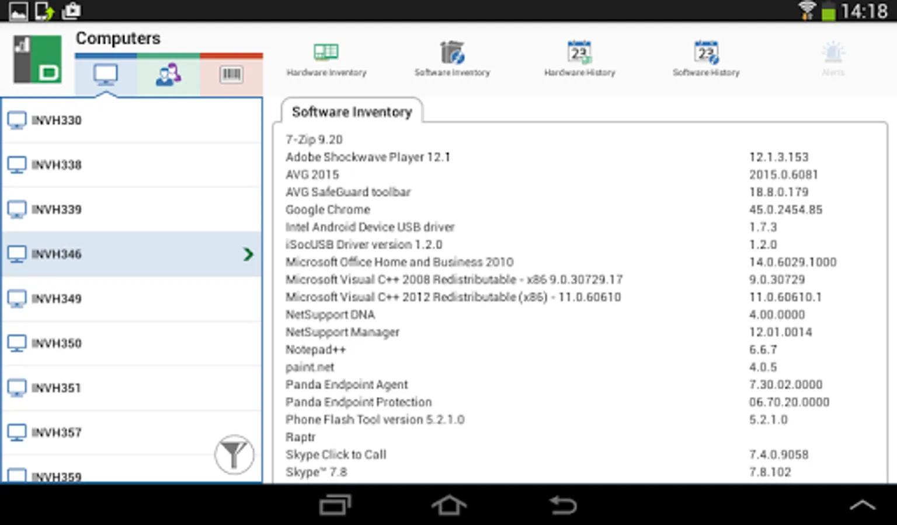Viewport: 897px width, 525px height.
Task: Switch to the Computers monitor tab
Action: pyautogui.click(x=106, y=75)
